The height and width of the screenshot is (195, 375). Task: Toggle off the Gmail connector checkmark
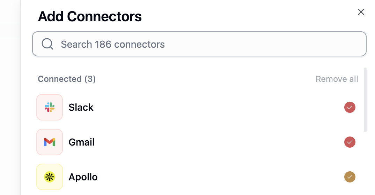[350, 142]
